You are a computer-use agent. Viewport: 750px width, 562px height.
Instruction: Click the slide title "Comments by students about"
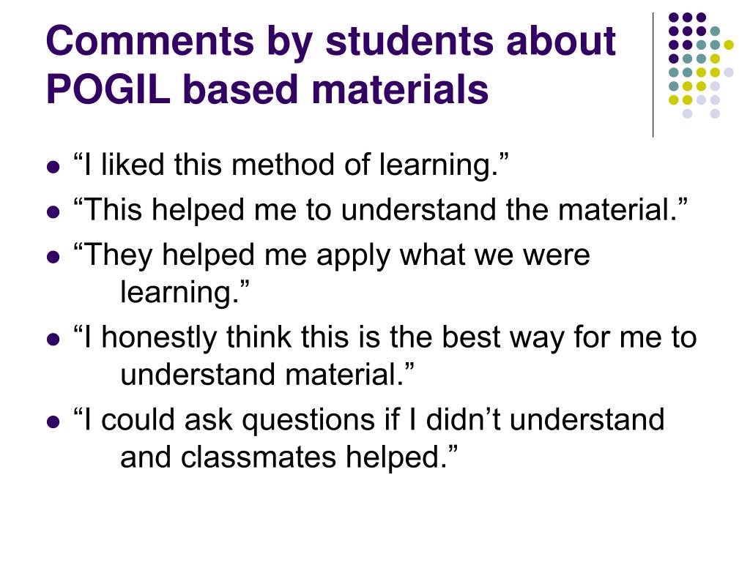[330, 42]
